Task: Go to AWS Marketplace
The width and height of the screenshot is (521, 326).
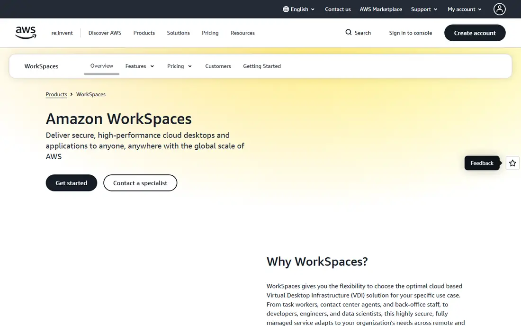Action: (x=381, y=9)
